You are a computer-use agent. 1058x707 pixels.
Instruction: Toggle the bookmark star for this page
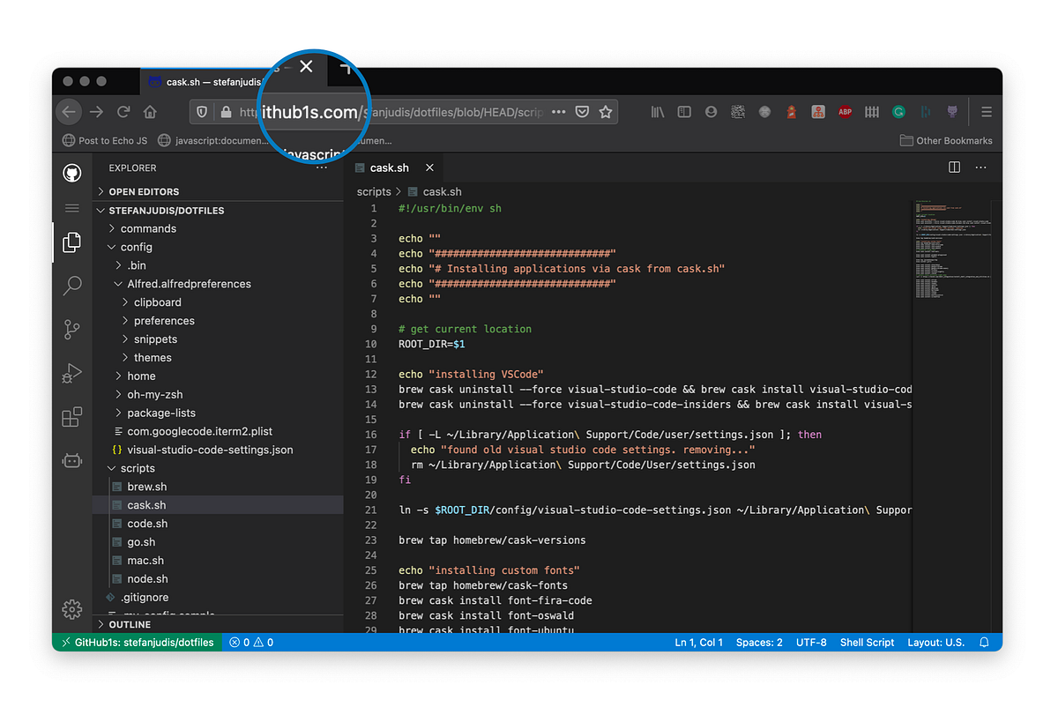pos(606,112)
